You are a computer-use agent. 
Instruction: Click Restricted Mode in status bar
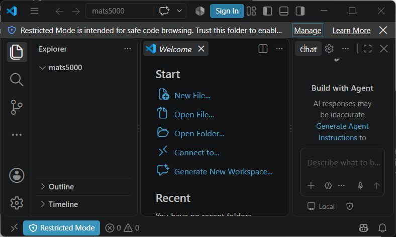pos(62,228)
